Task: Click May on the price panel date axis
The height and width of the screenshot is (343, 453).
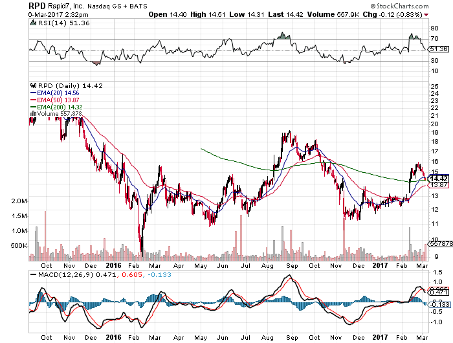Action: pos(201,266)
